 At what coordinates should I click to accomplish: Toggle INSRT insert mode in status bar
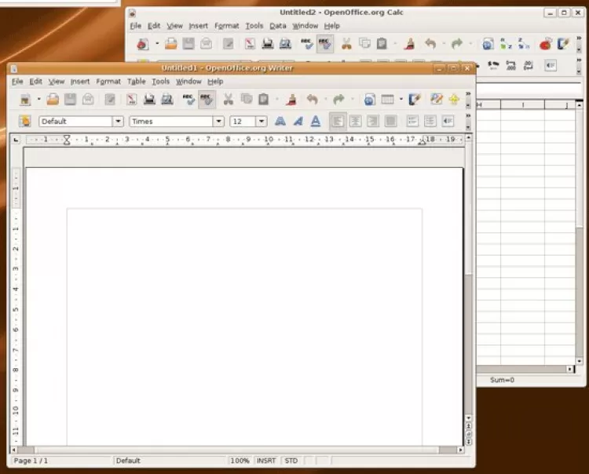click(x=266, y=461)
